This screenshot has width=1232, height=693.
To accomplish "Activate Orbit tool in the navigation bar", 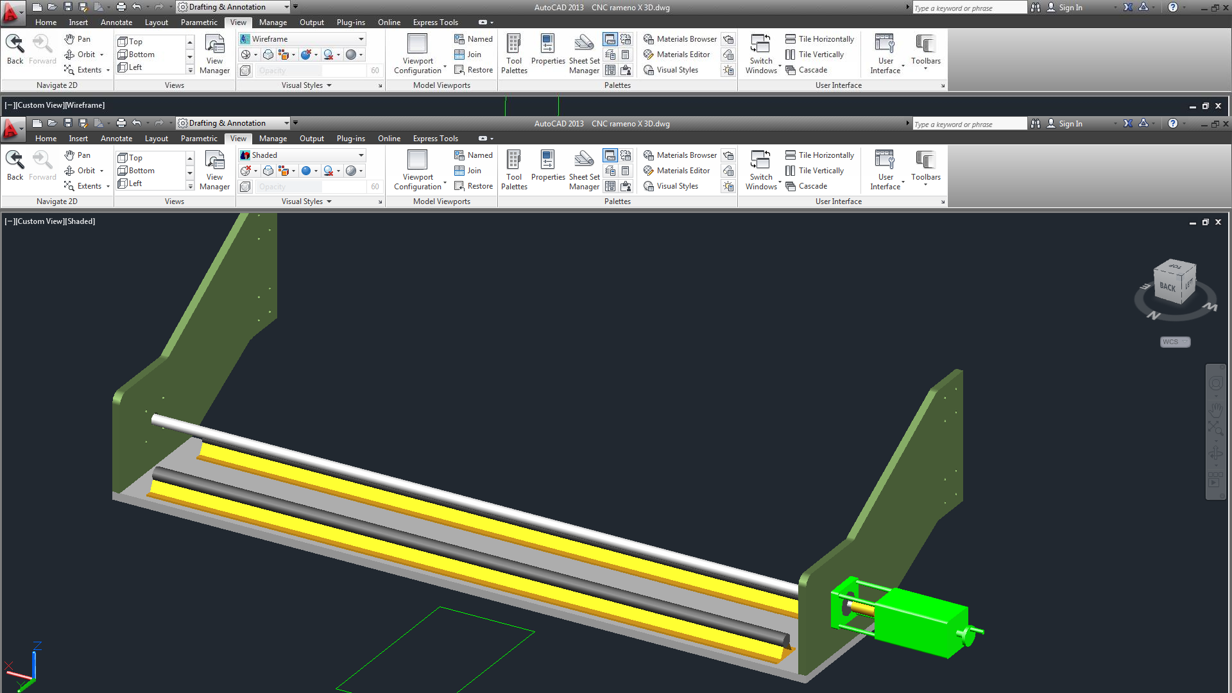I will [1215, 453].
